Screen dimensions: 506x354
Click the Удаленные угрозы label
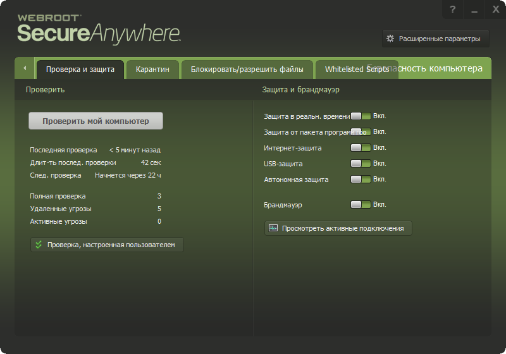[61, 209]
